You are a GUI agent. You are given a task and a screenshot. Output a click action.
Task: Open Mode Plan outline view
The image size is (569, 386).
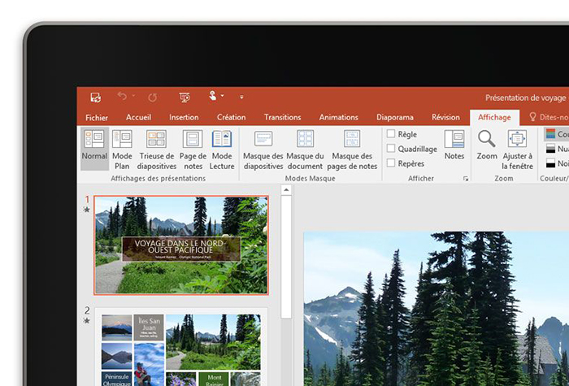click(x=122, y=147)
